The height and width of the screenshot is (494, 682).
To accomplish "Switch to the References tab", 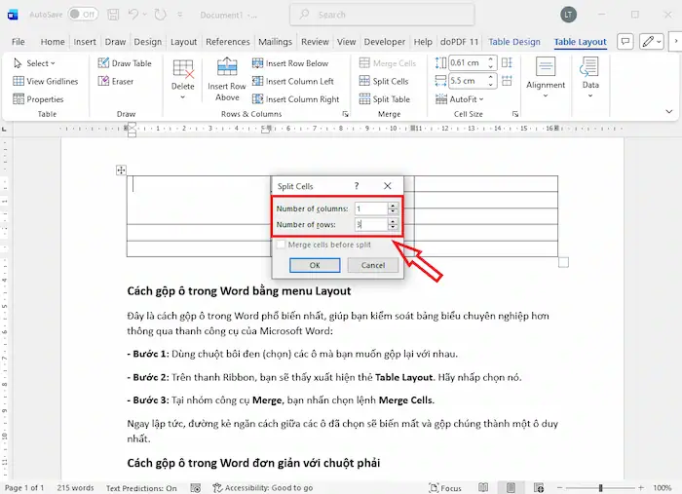I will pos(227,42).
